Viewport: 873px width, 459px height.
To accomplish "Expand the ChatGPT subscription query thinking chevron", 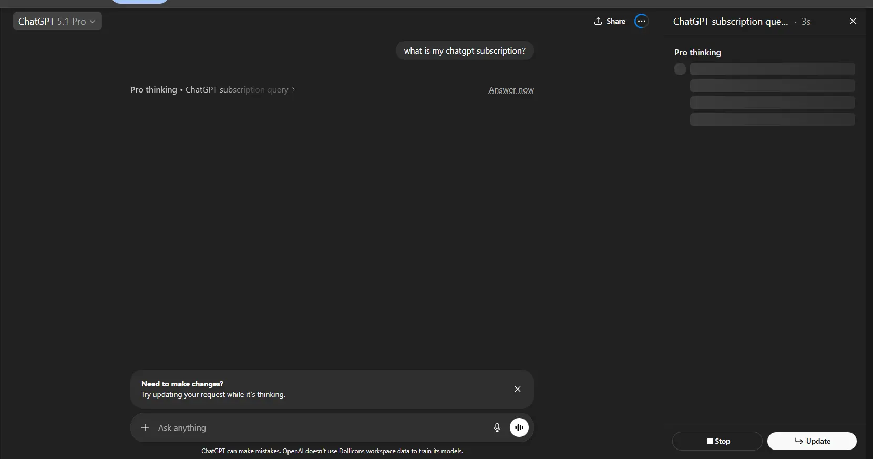I will [293, 90].
